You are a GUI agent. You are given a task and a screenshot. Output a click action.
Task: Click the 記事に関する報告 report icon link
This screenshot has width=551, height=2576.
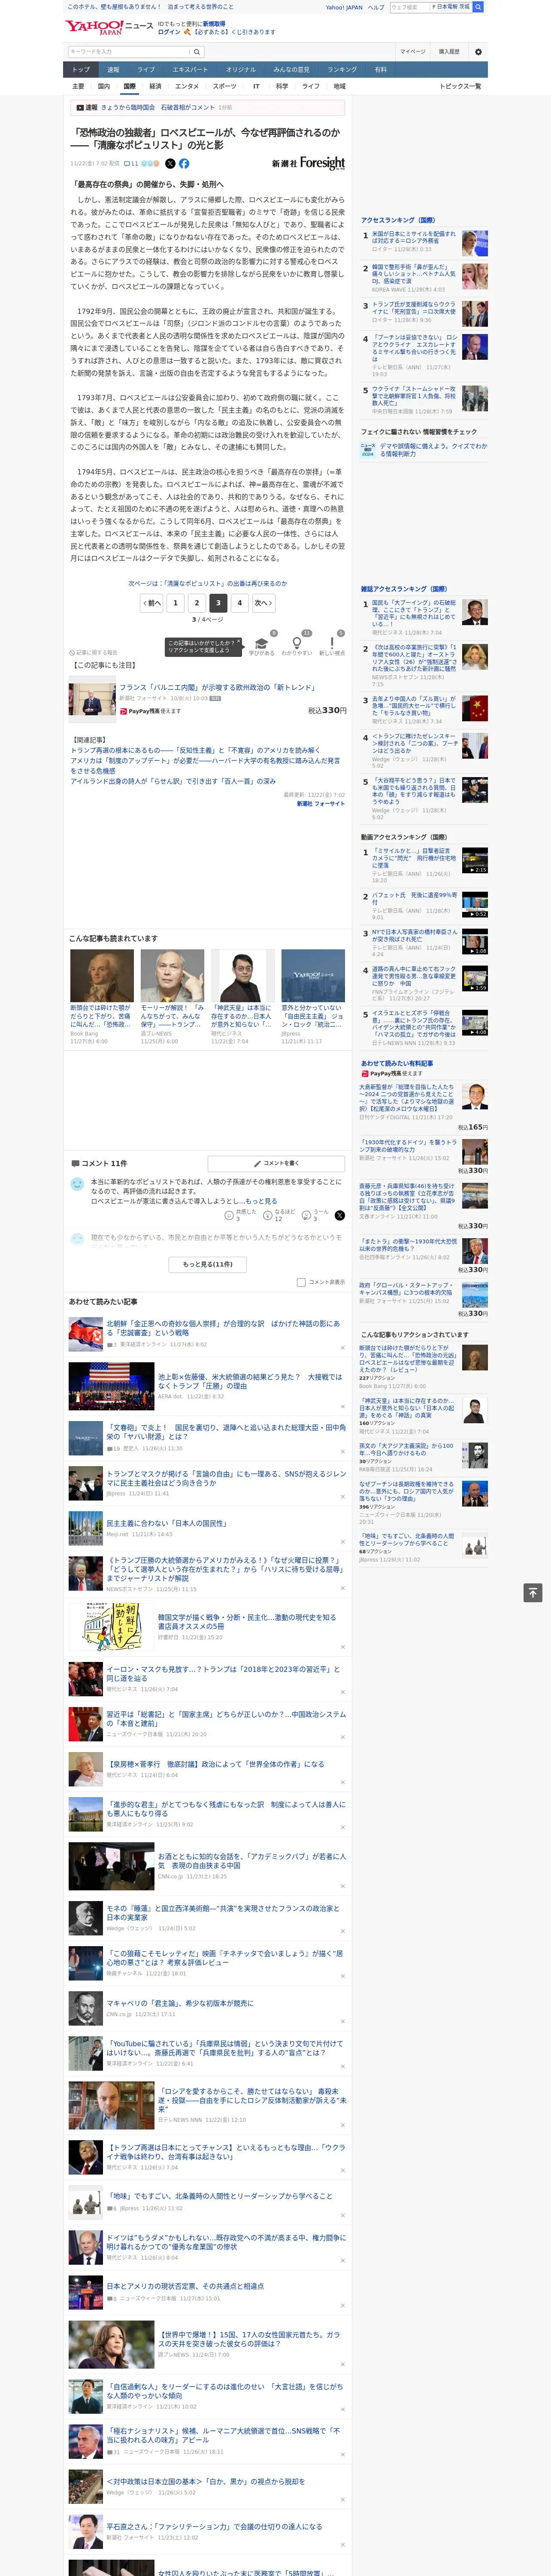(x=93, y=652)
